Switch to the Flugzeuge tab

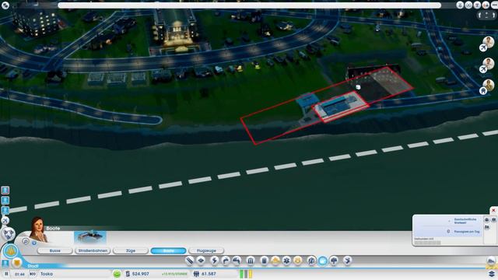click(206, 250)
